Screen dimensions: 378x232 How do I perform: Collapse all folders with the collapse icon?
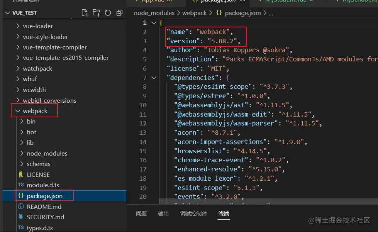pyautogui.click(x=119, y=13)
